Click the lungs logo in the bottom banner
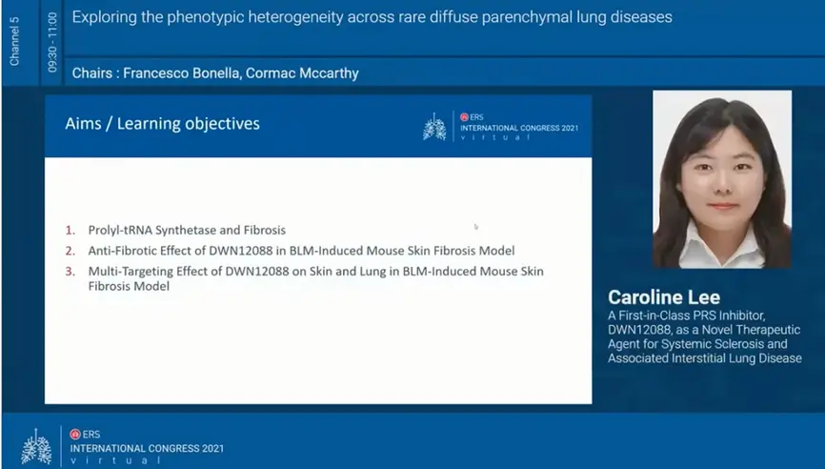Screen dimensions: 825x469 pyautogui.click(x=36, y=446)
